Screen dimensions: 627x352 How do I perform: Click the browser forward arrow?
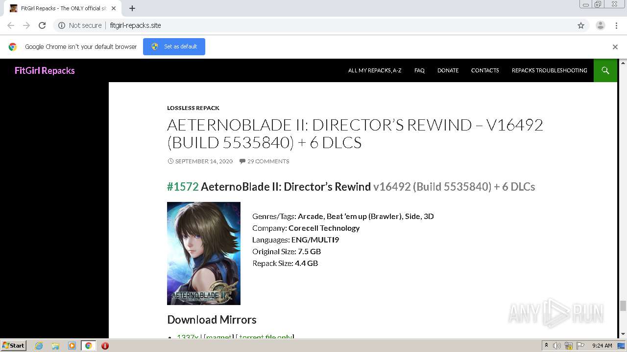click(26, 25)
